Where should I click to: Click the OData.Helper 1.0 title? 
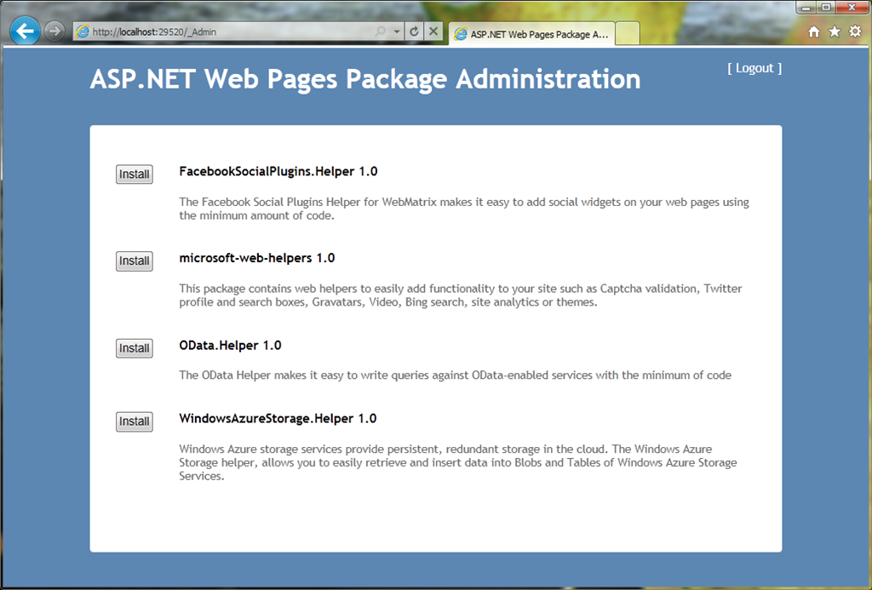(x=230, y=346)
